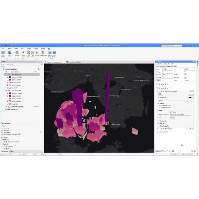Viewport: 199px width, 199px height.
Task: Collapse the Population 2008 legend tree
Action: pyautogui.click(x=3, y=91)
